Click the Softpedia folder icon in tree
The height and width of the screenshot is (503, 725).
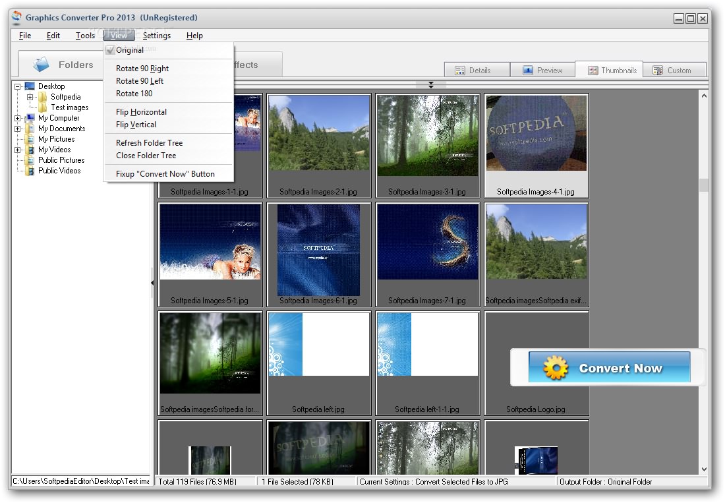pyautogui.click(x=43, y=97)
